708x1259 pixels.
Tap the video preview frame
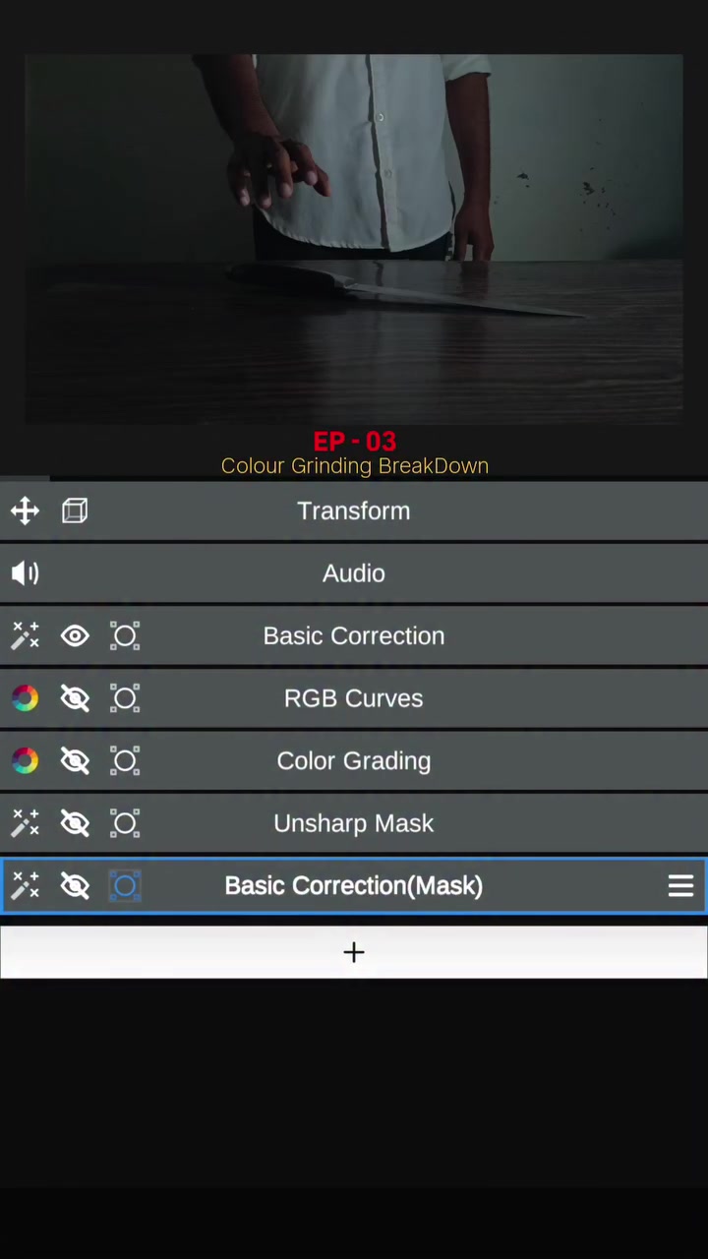click(x=354, y=239)
